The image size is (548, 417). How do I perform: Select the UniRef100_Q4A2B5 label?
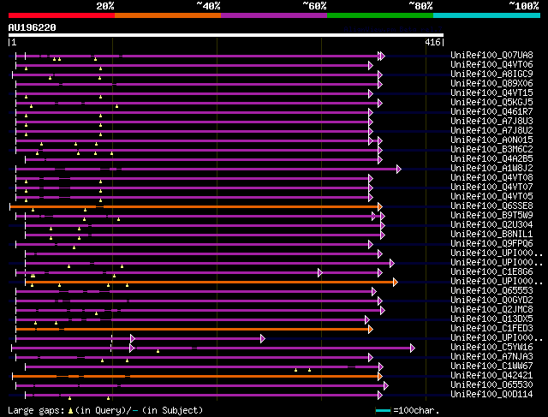[491, 159]
